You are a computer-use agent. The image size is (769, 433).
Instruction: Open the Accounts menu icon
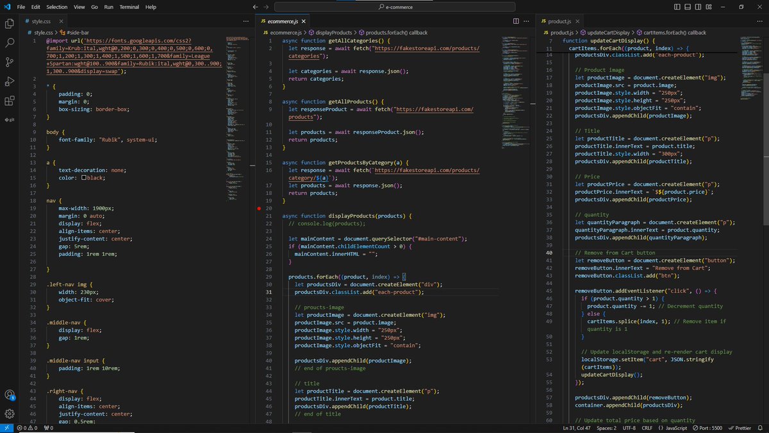click(10, 395)
